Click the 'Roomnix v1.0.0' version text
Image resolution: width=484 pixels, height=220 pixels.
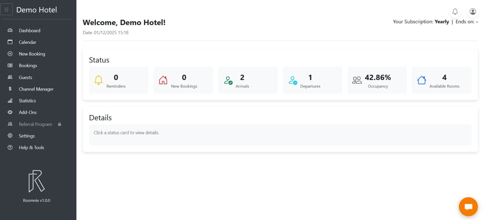37,200
